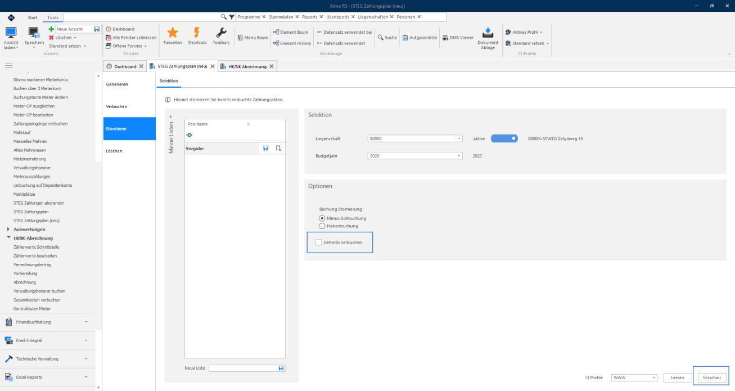This screenshot has height=391, width=735.
Task: Open the Offene Fenster dropdown
Action: (x=126, y=46)
